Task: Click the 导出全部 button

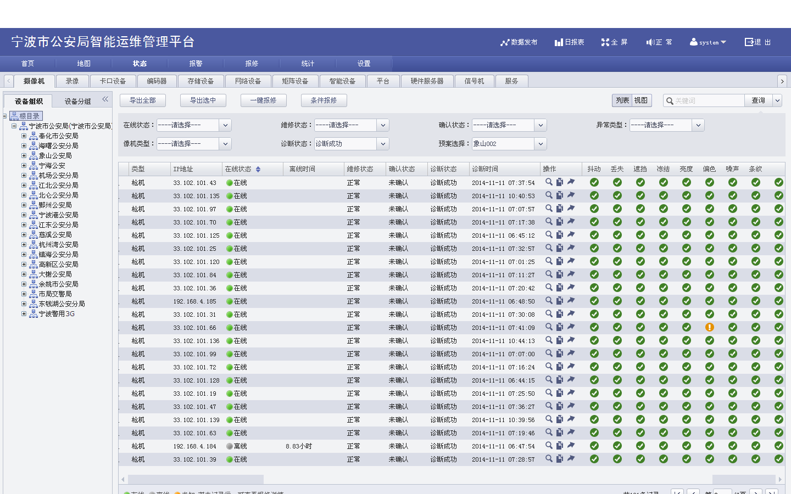Action: click(143, 100)
